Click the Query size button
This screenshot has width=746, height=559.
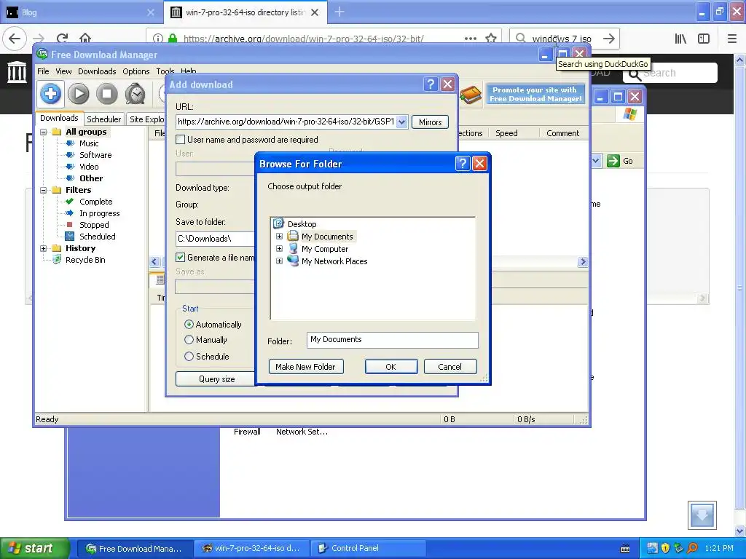(216, 378)
